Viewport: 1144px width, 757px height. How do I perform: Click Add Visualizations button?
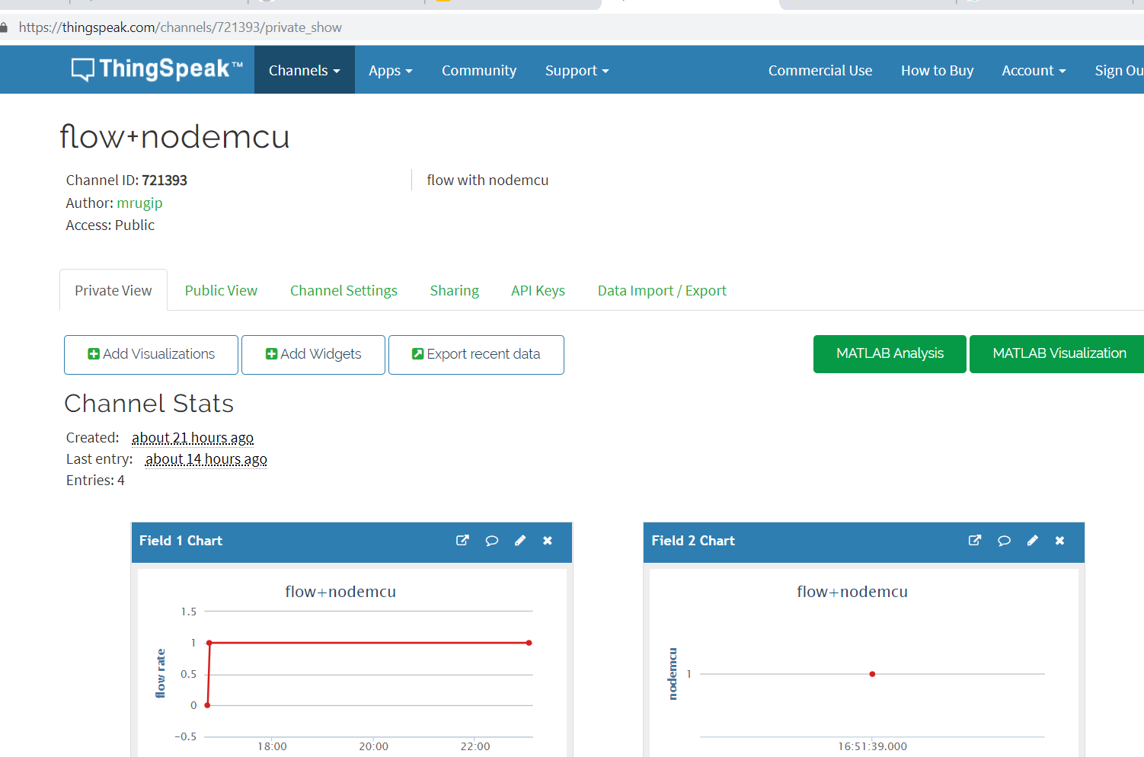(x=151, y=355)
